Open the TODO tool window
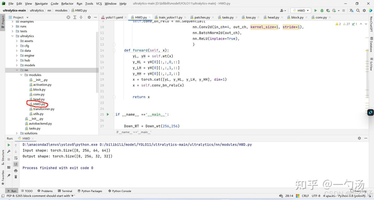The width and height of the screenshot is (374, 200). [x=27, y=191]
